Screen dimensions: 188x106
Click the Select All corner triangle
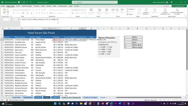click(2, 29)
